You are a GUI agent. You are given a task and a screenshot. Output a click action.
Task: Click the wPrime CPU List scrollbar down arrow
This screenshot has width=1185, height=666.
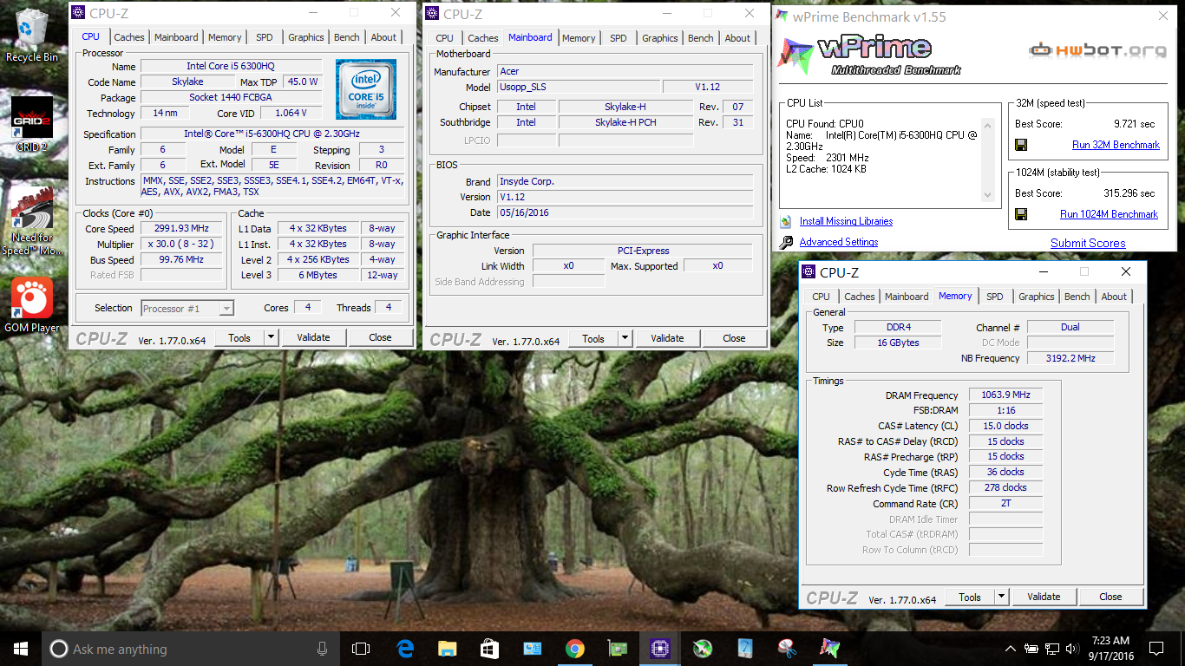pyautogui.click(x=987, y=196)
